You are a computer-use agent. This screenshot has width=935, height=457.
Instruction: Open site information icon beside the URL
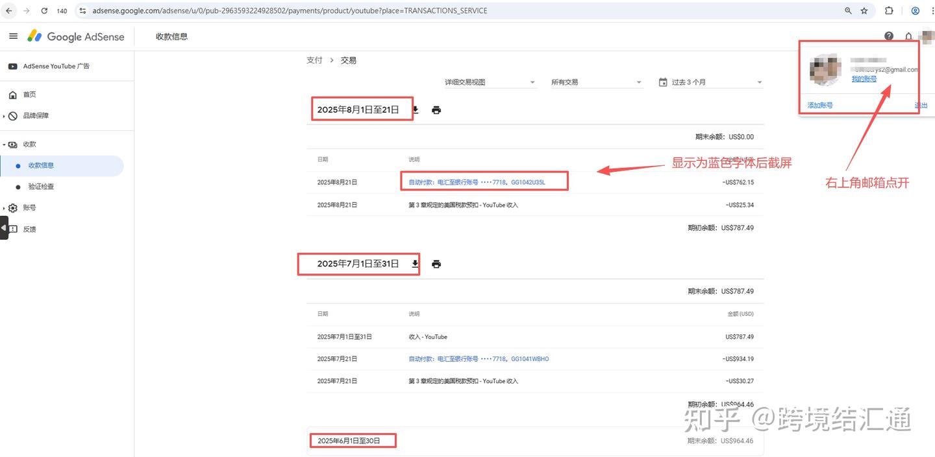(82, 11)
